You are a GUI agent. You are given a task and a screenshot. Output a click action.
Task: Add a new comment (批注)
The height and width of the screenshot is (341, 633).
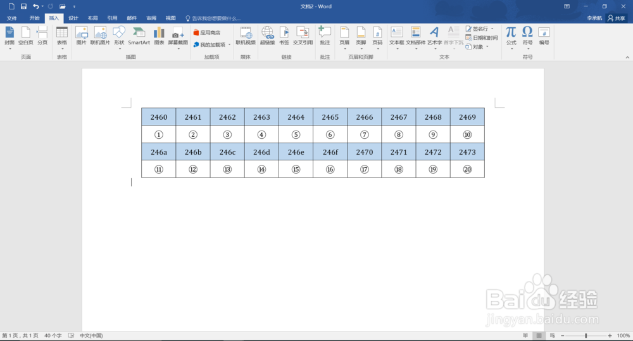[325, 36]
